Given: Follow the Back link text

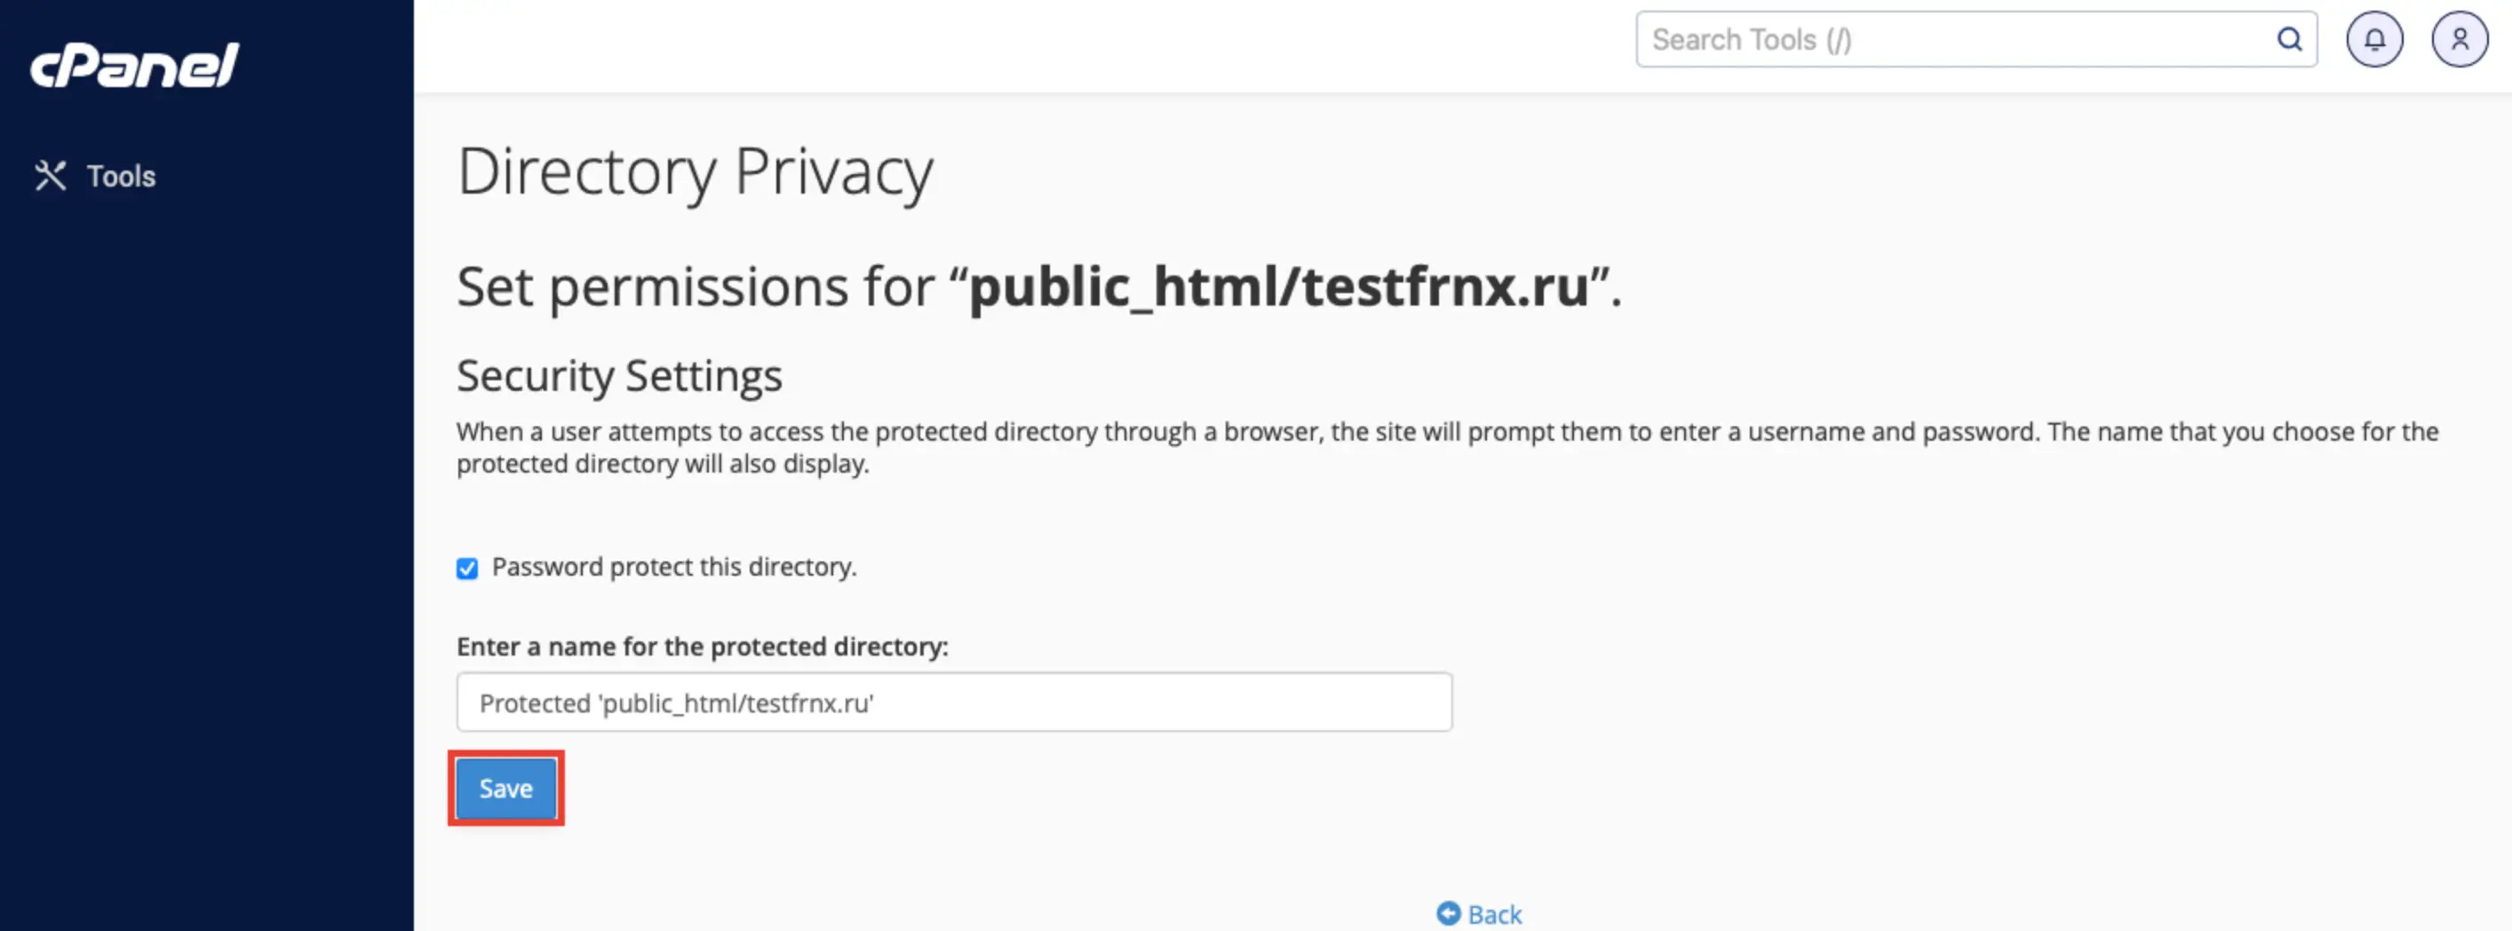Looking at the screenshot, I should pyautogui.click(x=1494, y=914).
